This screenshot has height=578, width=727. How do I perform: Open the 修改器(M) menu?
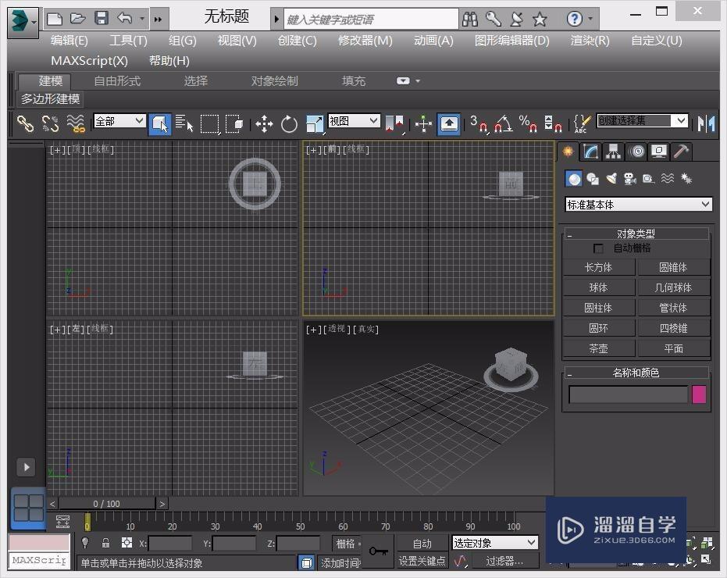point(365,41)
